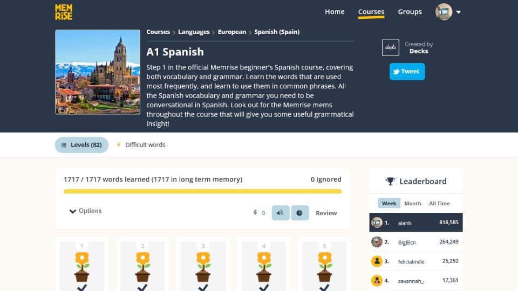Screen dimensions: 518x291
Task: Follow the Spanish (Spain) breadcrumb link
Action: tap(277, 32)
